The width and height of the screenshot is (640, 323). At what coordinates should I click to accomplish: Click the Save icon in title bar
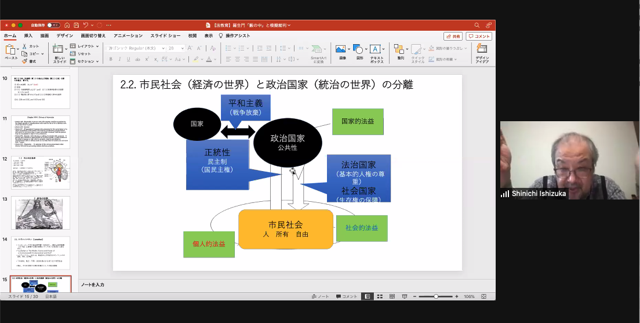coord(77,26)
